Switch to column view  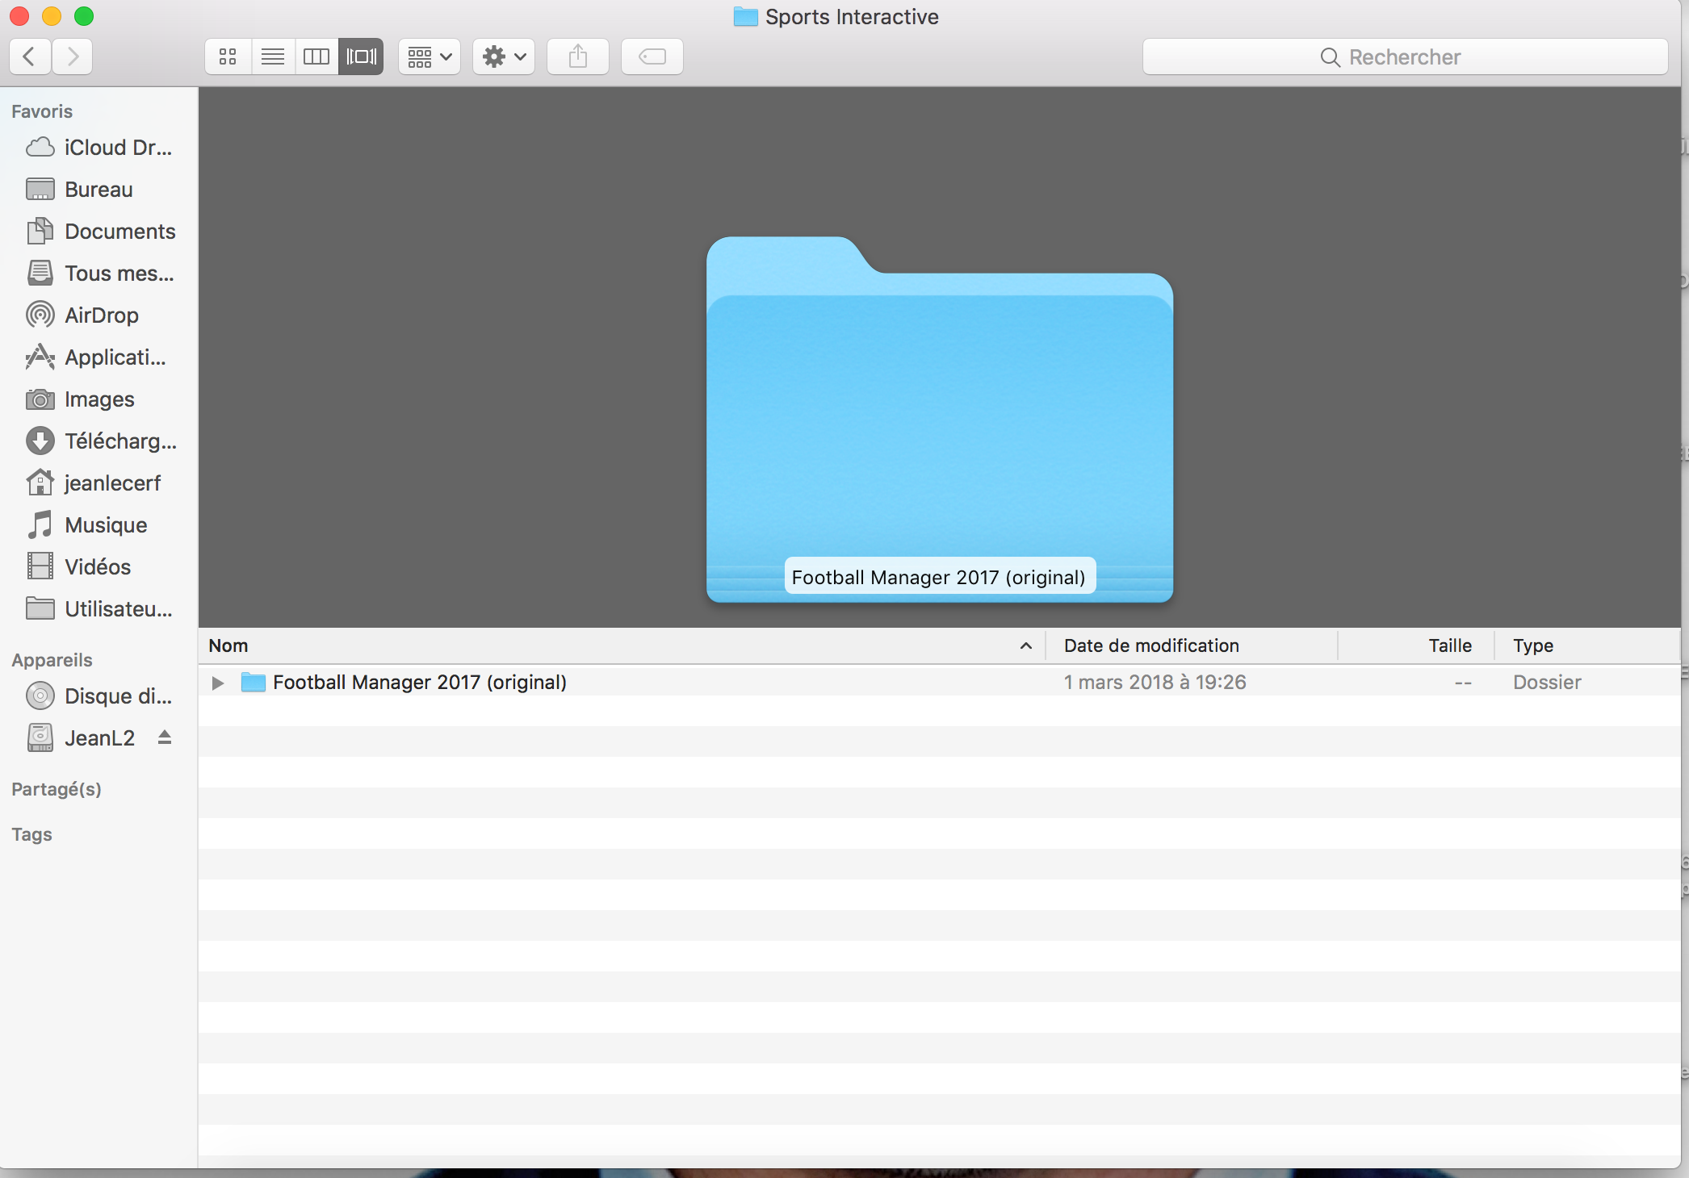[316, 56]
